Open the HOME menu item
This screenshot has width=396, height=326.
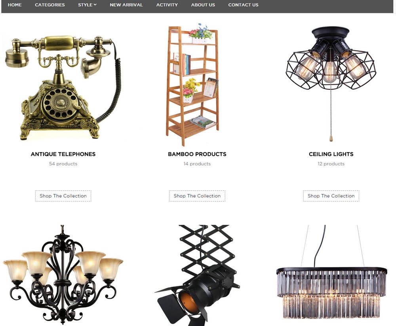tap(15, 5)
